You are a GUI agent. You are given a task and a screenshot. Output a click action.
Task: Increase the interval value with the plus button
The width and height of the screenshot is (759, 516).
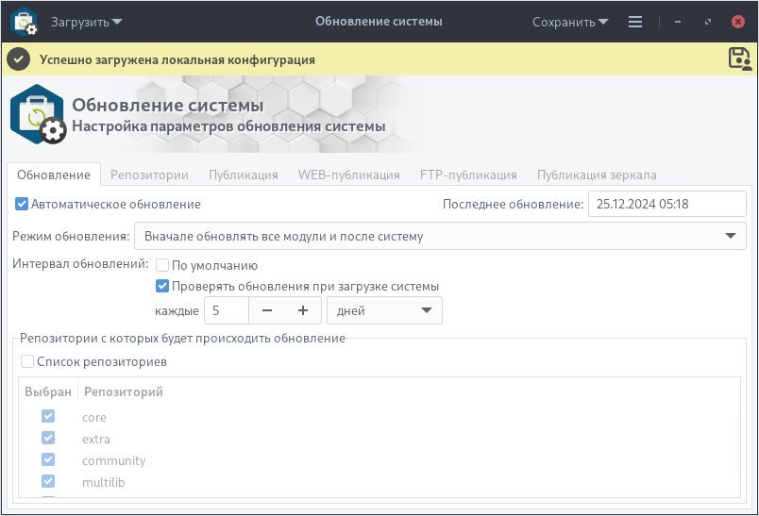click(303, 310)
